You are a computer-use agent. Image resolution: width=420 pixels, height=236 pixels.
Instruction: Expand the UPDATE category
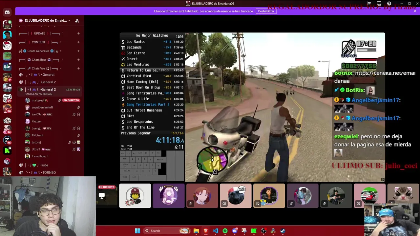point(41,33)
